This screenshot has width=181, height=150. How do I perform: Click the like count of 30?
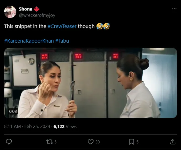click(97, 142)
